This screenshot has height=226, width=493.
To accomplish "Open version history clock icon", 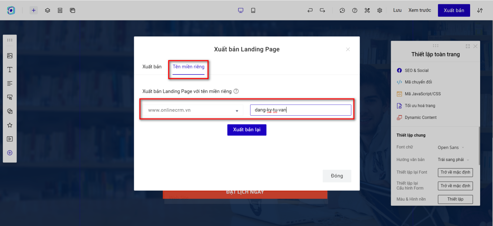I will [x=342, y=10].
